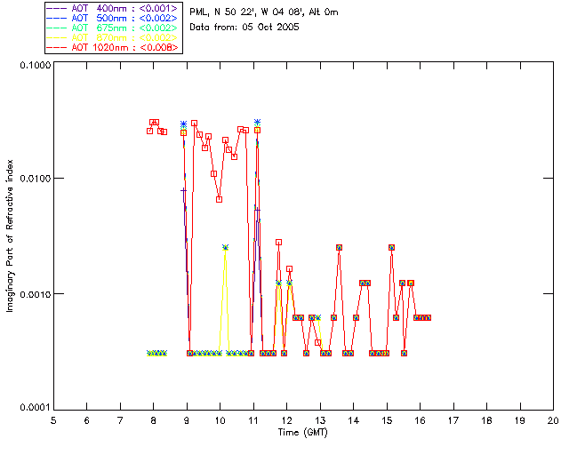The width and height of the screenshot is (569, 455).
Task: Click the yellow peak marker just after 10 GMT
Action: (225, 247)
